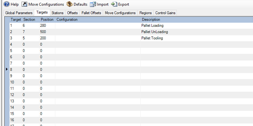Image resolution: width=253 pixels, height=126 pixels.
Task: Select target number 12 cell
Action: [x=16, y=95]
